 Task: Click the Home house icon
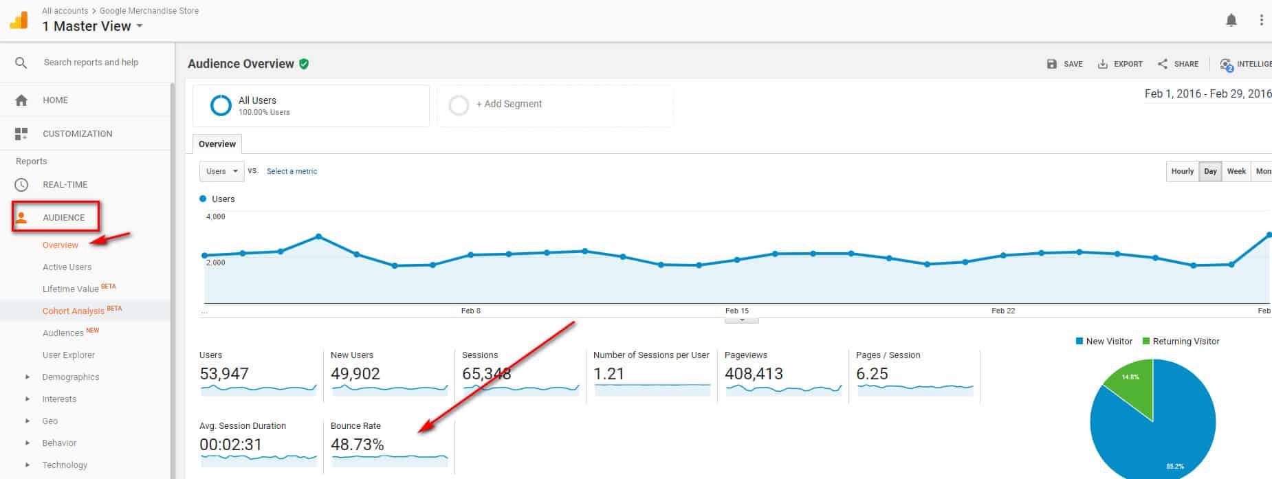click(21, 100)
